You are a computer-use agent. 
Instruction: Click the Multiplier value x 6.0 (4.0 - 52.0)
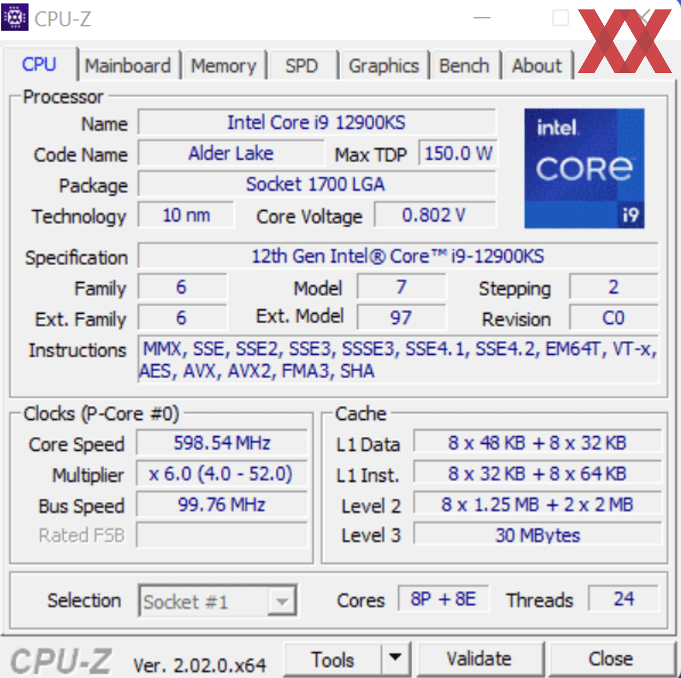click(222, 474)
